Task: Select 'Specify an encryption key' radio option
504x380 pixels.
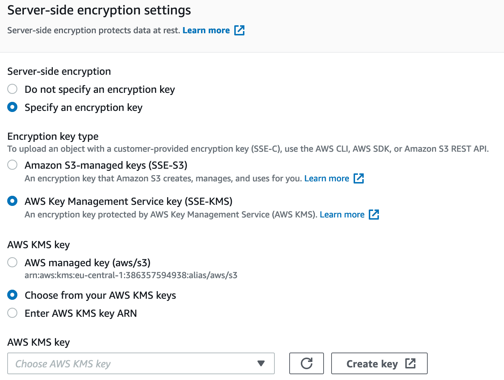Action: 12,107
